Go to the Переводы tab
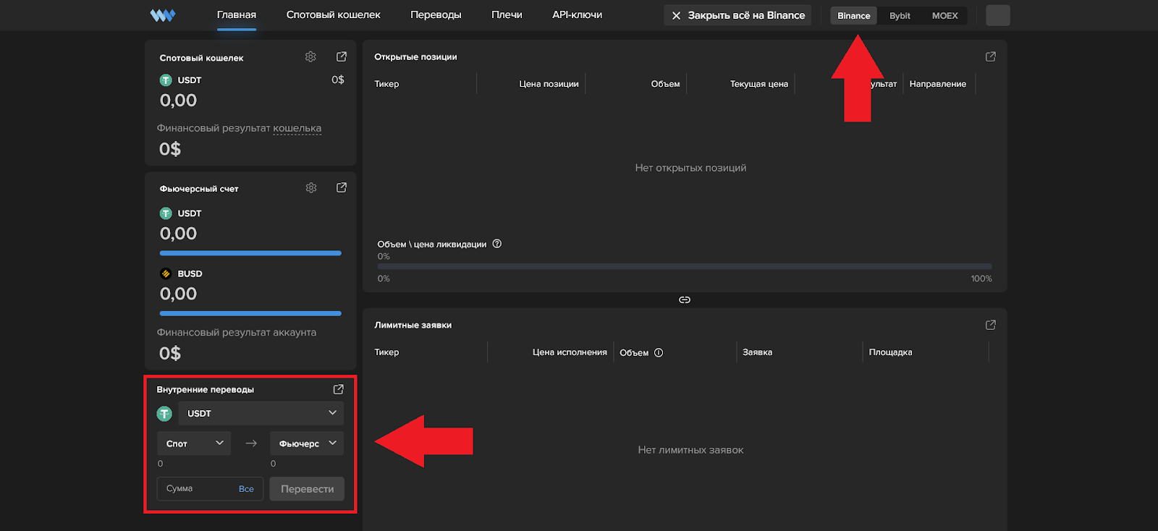1158x531 pixels. [436, 14]
